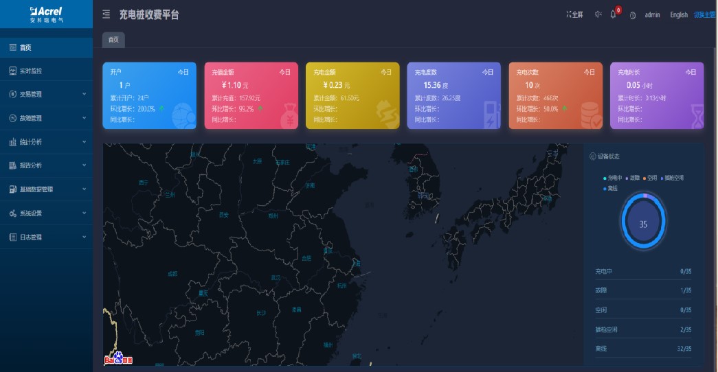
Task: Collapse the sidebar using the hamburger icon
Action: 106,14
